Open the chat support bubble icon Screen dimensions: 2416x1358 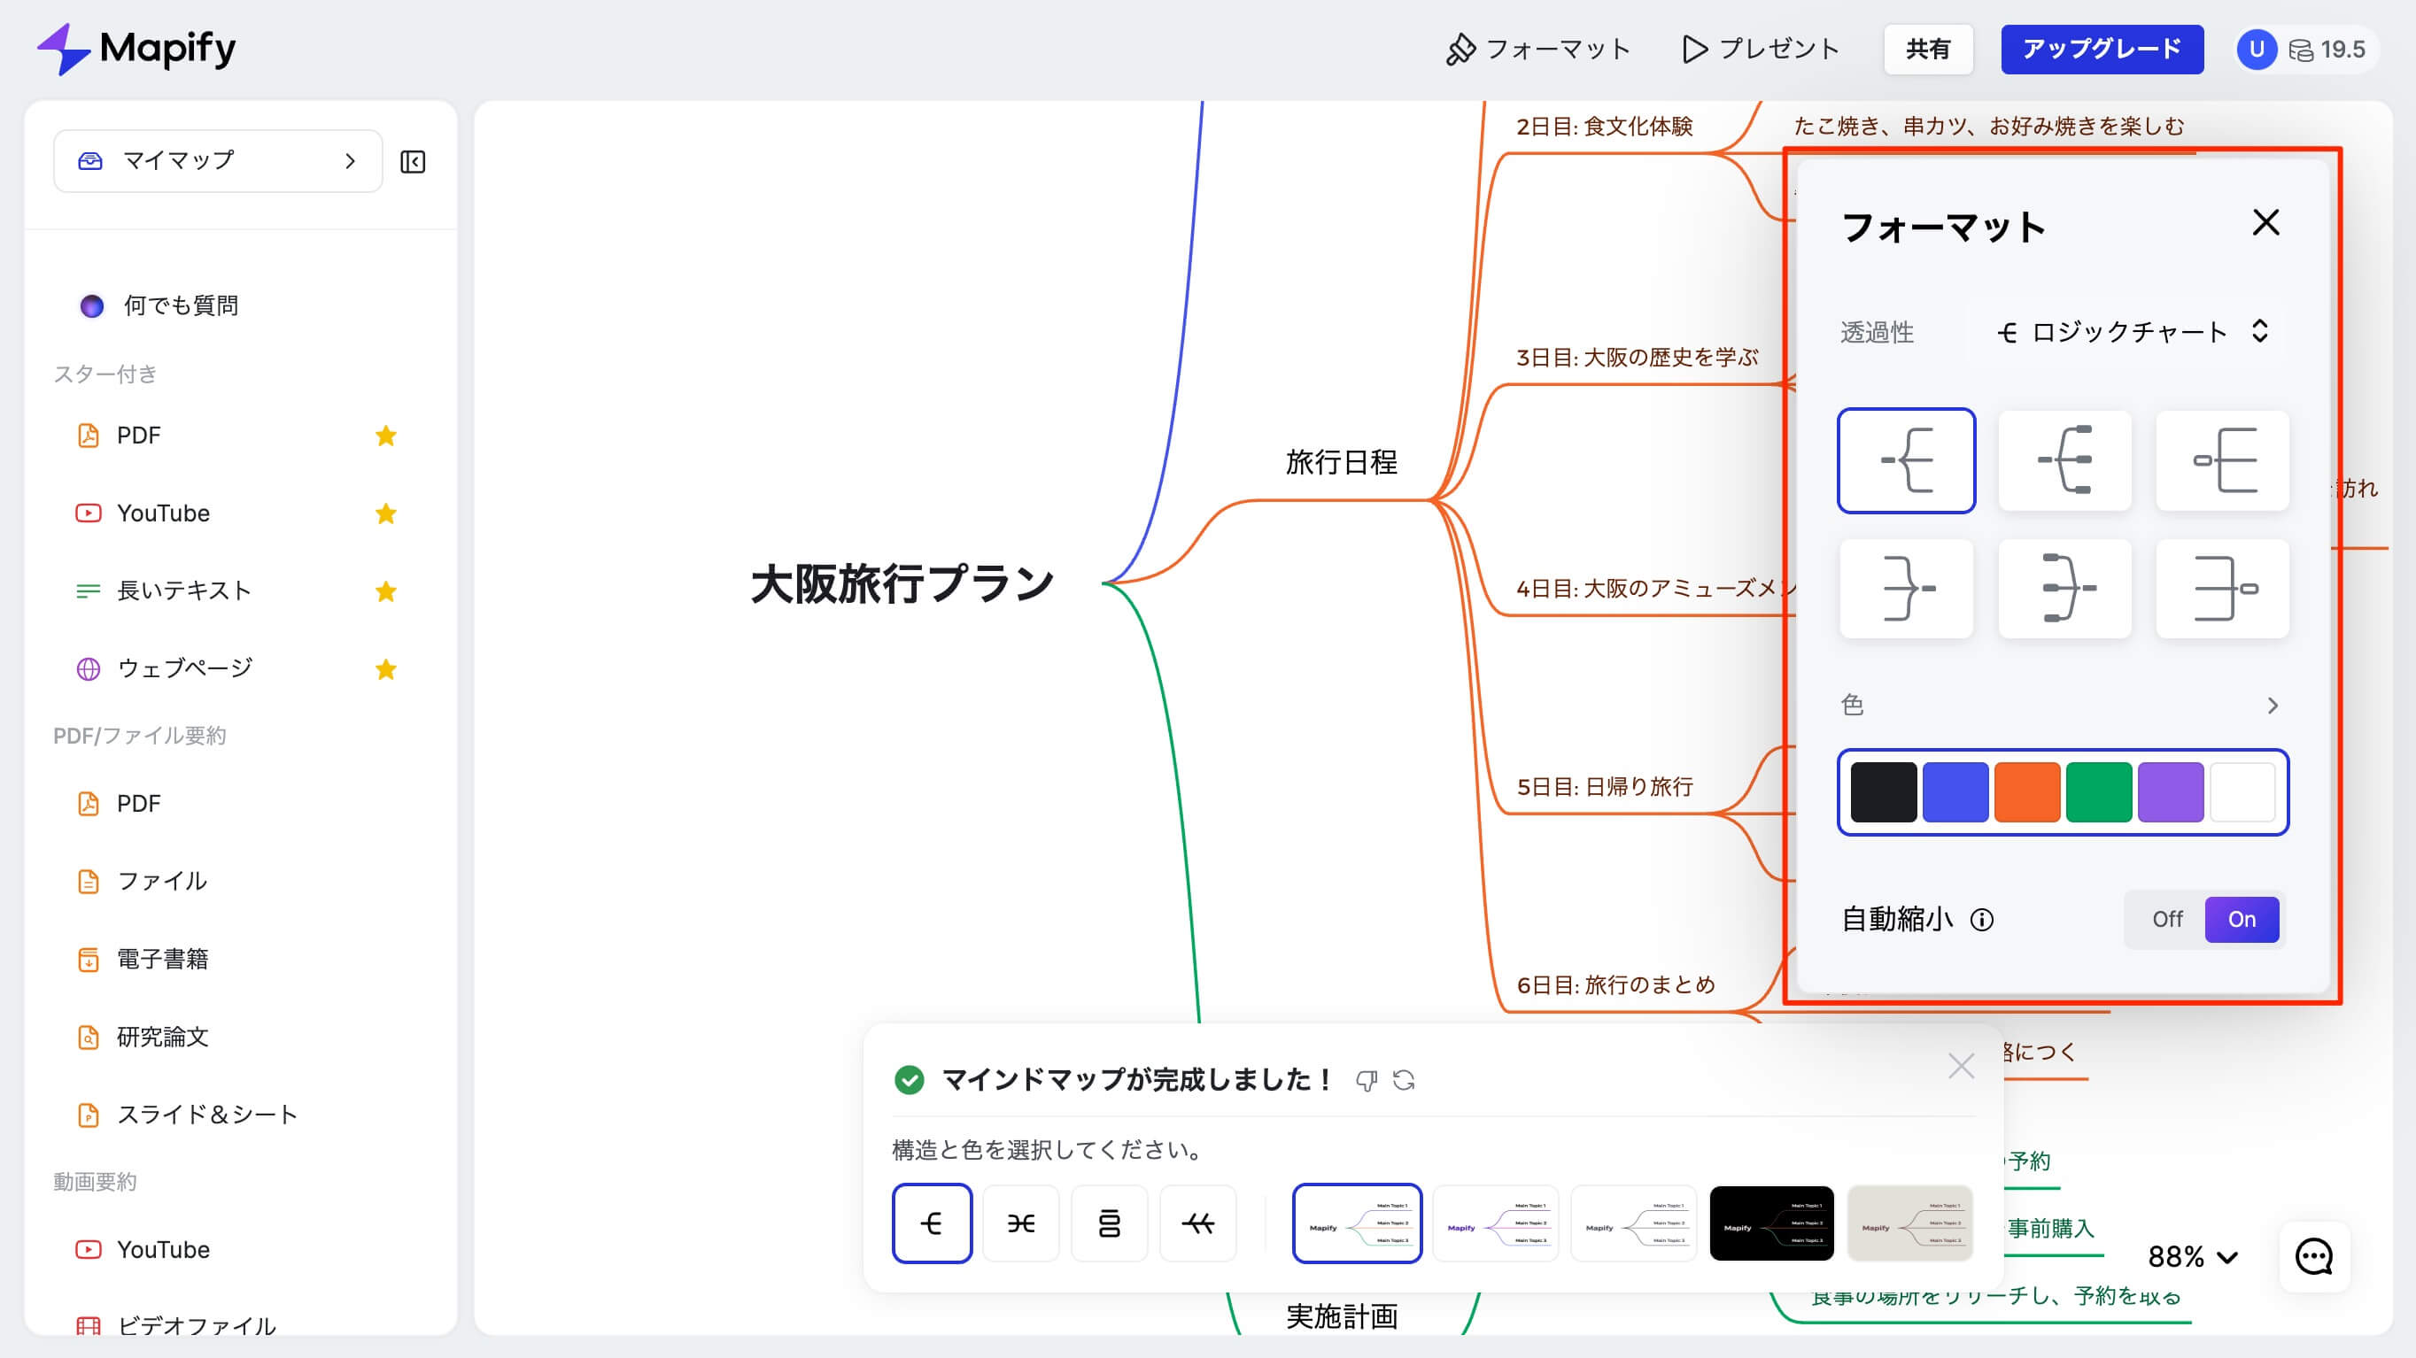pyautogui.click(x=2313, y=1257)
